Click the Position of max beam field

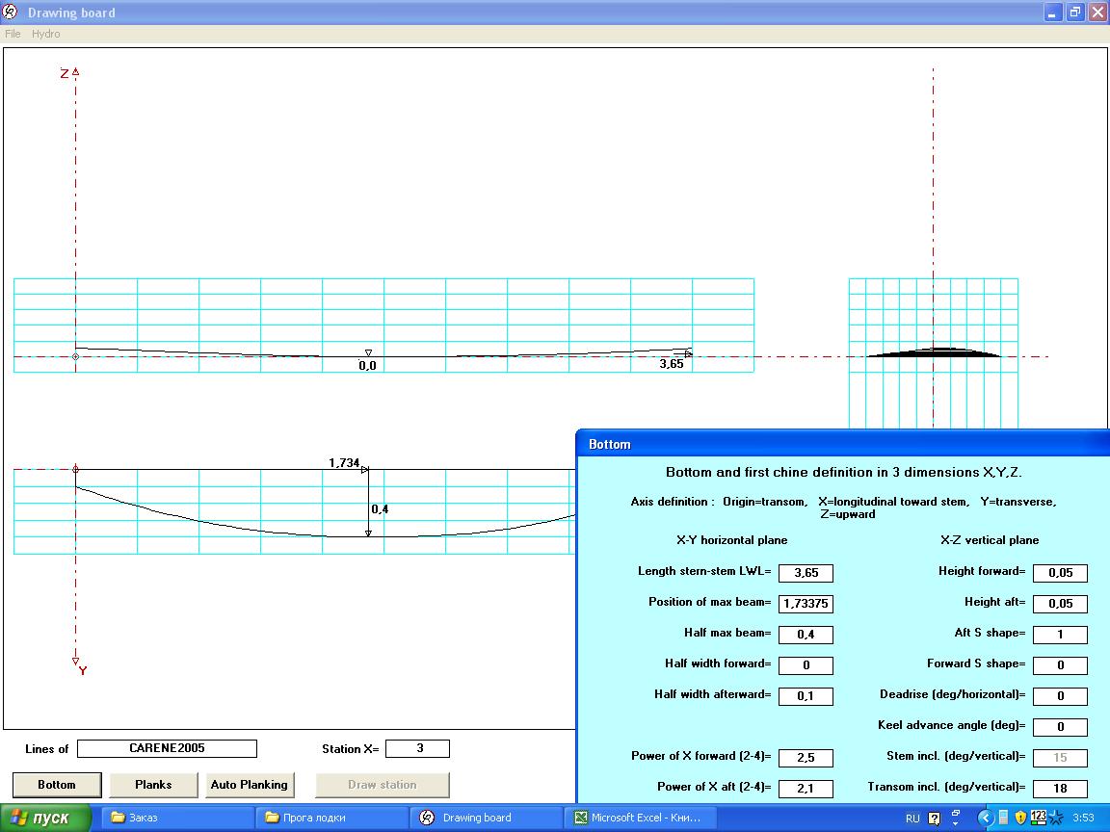pyautogui.click(x=806, y=604)
